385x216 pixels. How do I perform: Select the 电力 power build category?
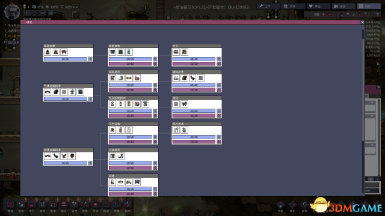32,204
